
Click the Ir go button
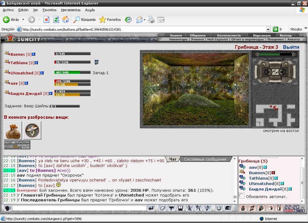pos(277,29)
